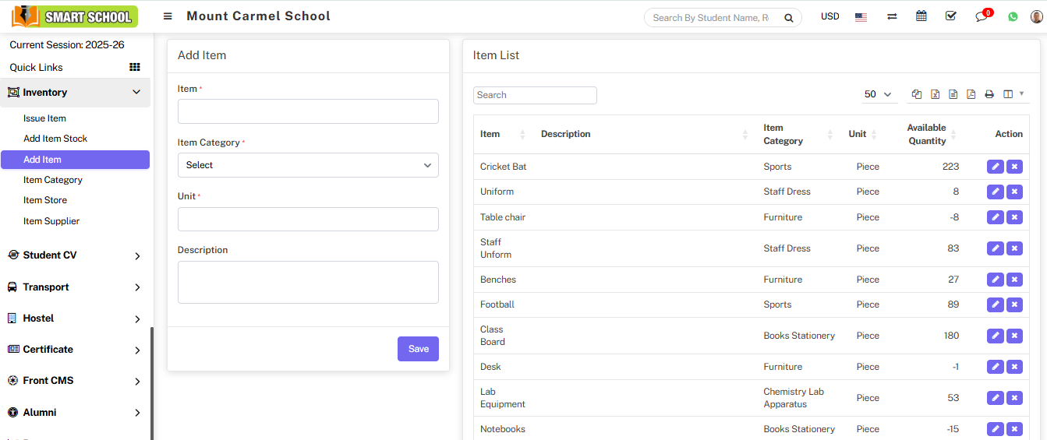1047x440 pixels.
Task: Expand the Certificate menu
Action: pyautogui.click(x=75, y=350)
